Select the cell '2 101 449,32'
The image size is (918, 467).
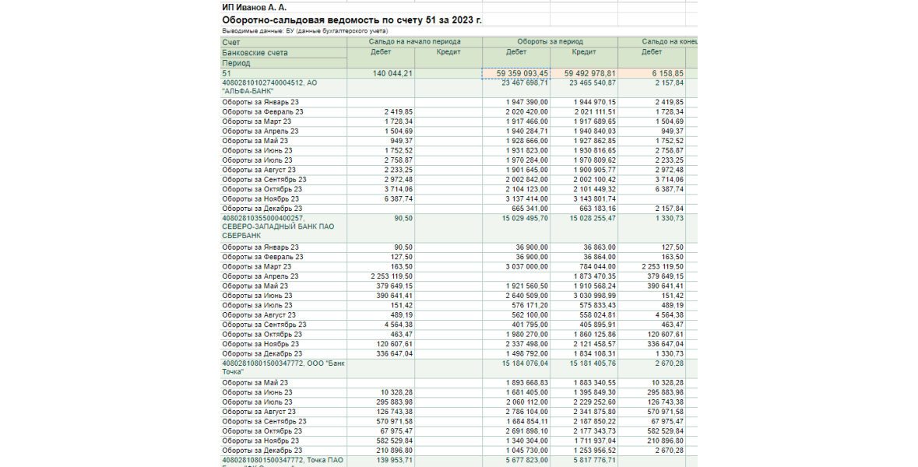pos(584,189)
